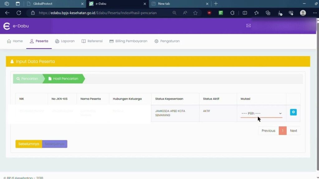Viewport: 319px width, 179px height.
Task: Expand the Mutasi '--- Pilih ---' dropdown
Action: [261, 113]
